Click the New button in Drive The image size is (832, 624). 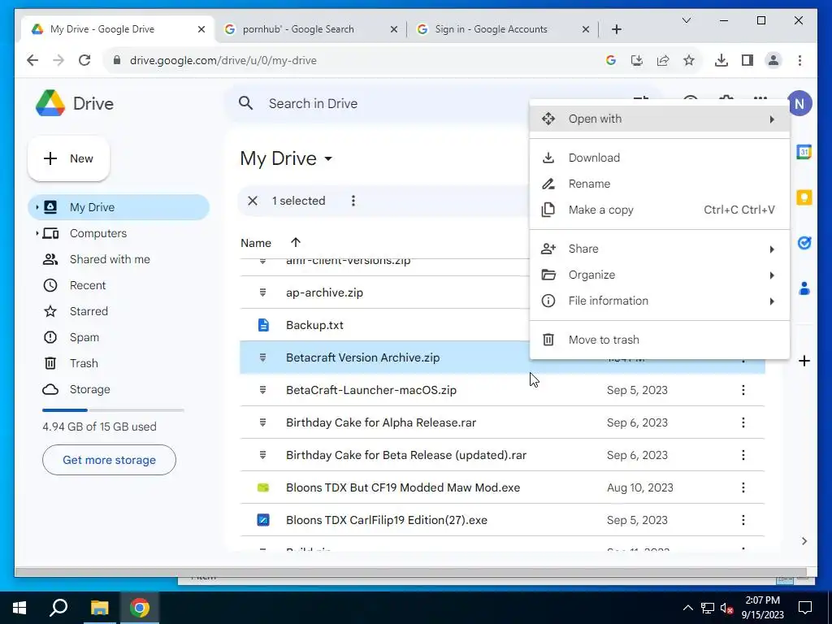point(68,158)
